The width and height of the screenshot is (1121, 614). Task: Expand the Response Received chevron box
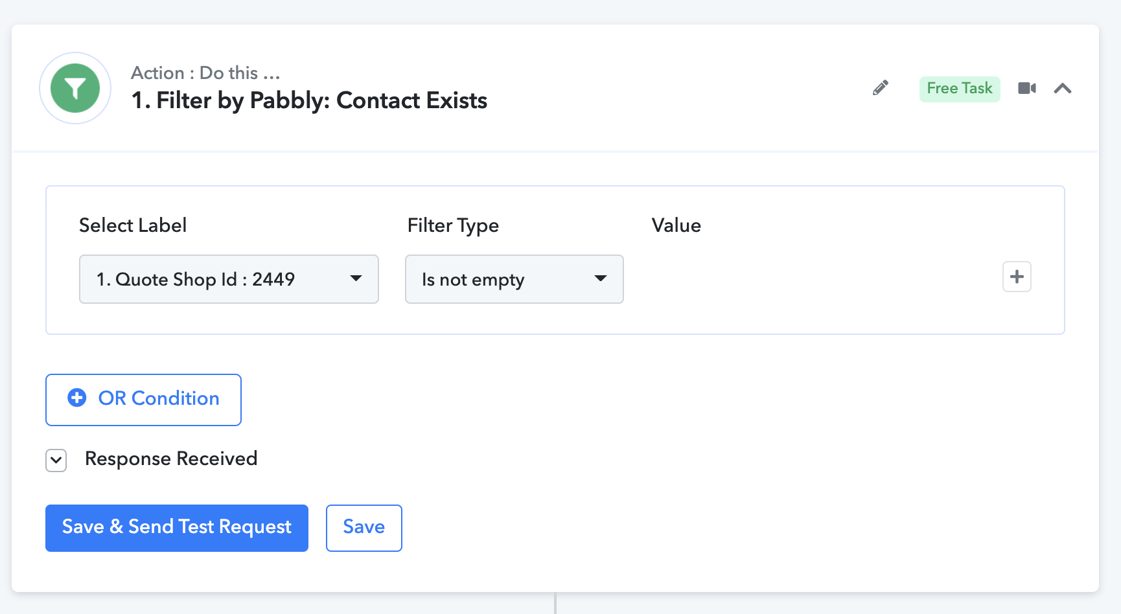click(56, 460)
